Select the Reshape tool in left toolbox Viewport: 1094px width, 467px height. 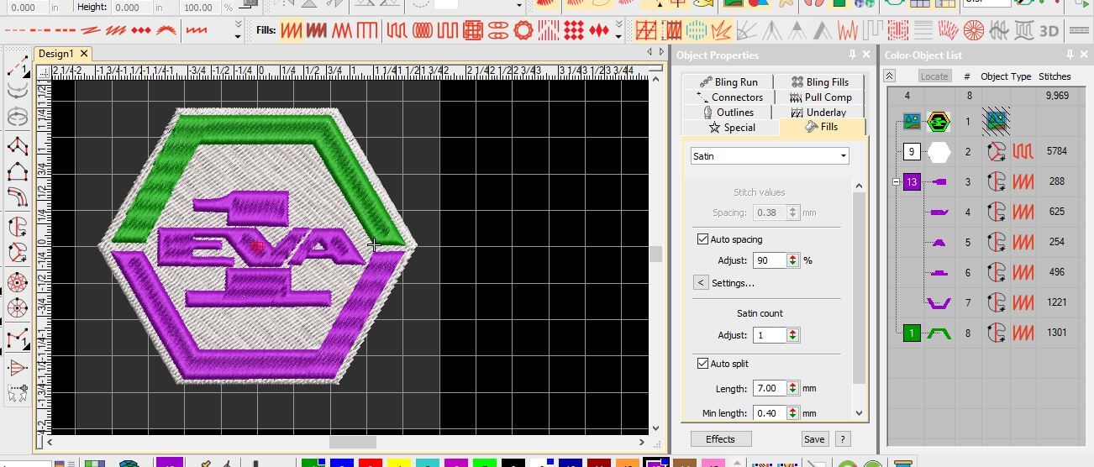18,146
